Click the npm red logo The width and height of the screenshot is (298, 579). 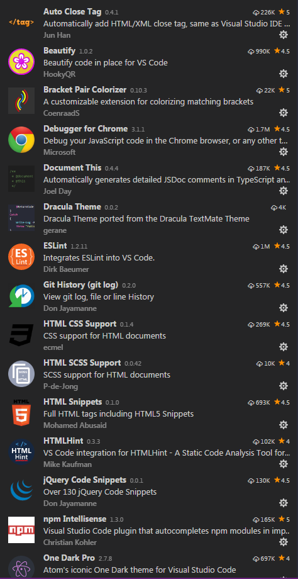tap(21, 530)
